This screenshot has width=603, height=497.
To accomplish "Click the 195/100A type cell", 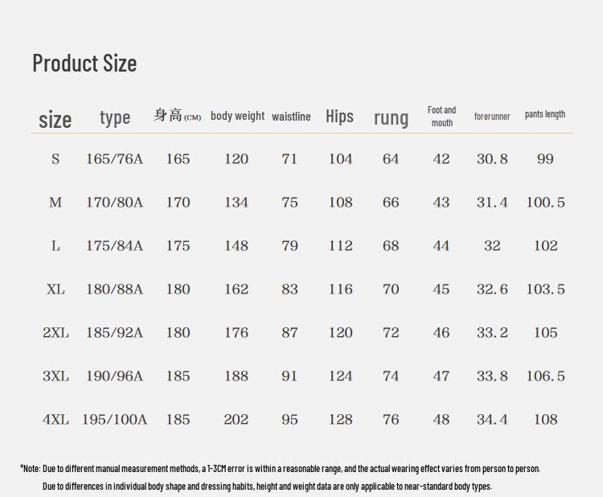I will pyautogui.click(x=114, y=420).
